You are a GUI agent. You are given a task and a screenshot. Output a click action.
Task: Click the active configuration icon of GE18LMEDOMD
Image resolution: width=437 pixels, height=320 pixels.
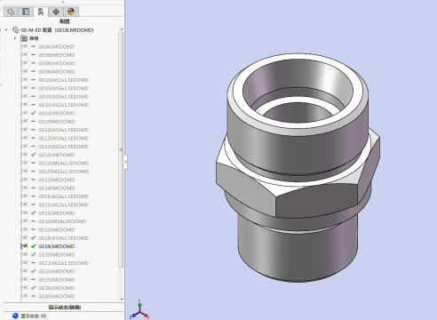(x=25, y=246)
